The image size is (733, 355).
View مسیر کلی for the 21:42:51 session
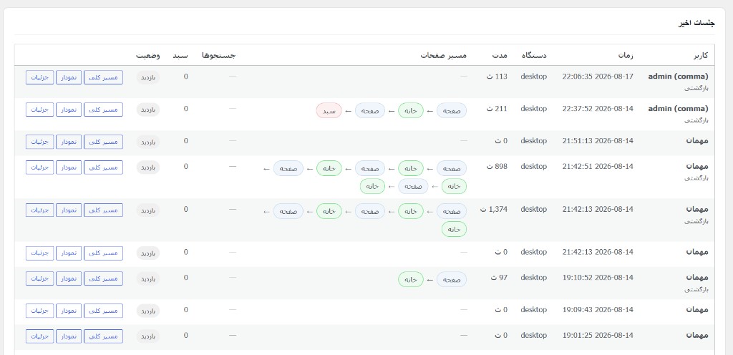coord(103,167)
